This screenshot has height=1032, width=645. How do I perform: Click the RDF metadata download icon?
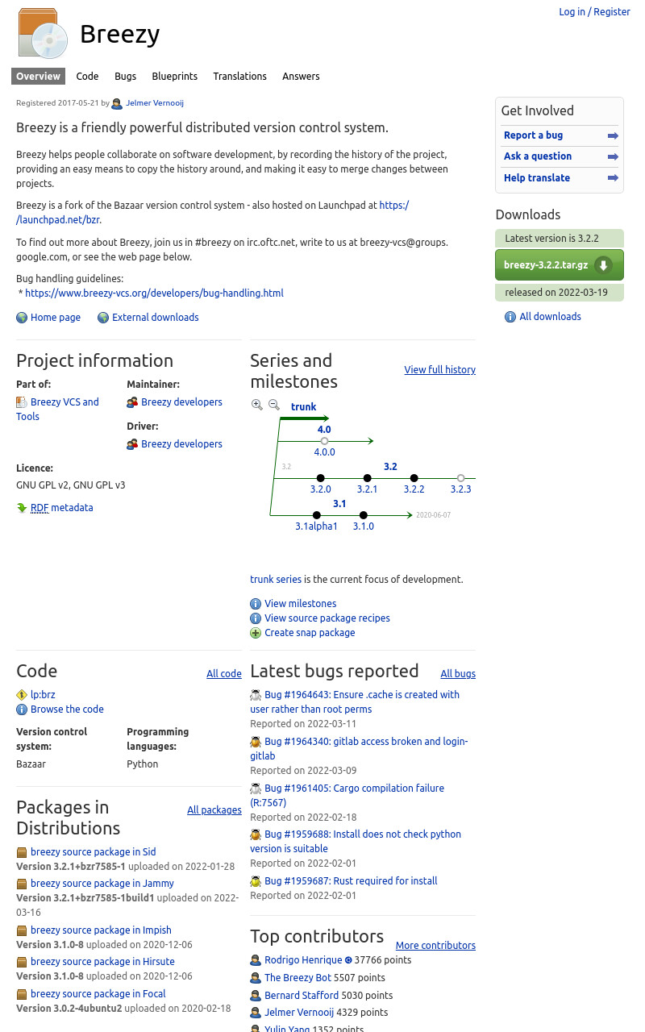coord(22,508)
